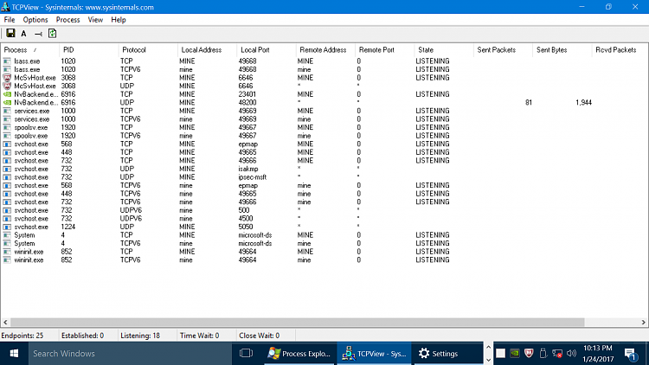This screenshot has width=649, height=365.
Task: Sort by the Remote Port column header
Action: point(385,50)
